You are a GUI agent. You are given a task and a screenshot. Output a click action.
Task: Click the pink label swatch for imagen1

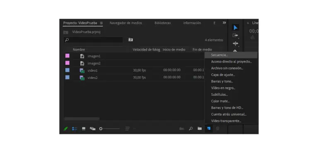pyautogui.click(x=67, y=56)
